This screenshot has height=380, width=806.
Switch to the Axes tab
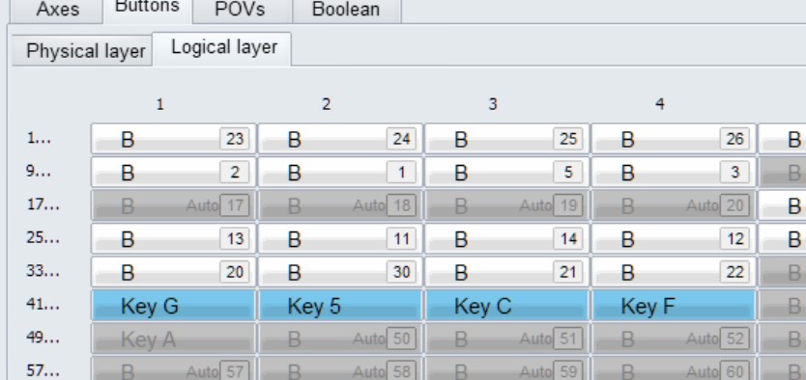pos(57,11)
